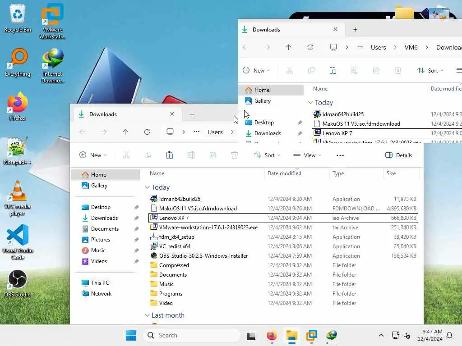Select fdm_x64_setup file in front window
This screenshot has width=462, height=346.
coord(283,237)
